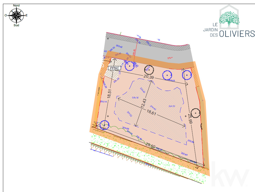Click the blue tree circle nearest PPNC label
Screen dimensions: 255x192
coord(130,65)
